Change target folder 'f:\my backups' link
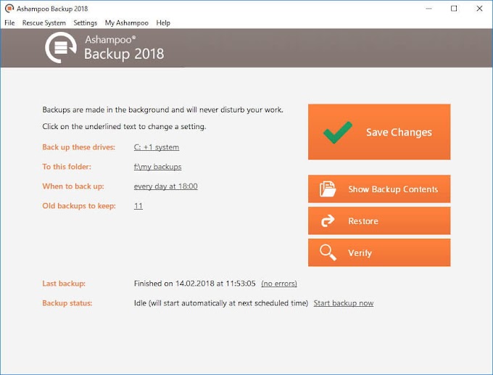 tap(158, 167)
